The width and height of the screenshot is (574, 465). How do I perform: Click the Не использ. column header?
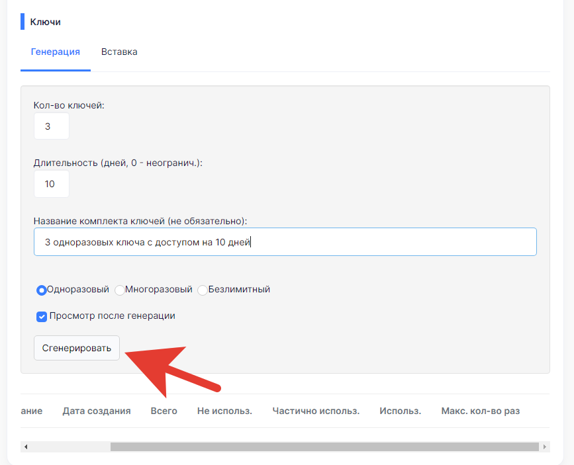(x=225, y=411)
